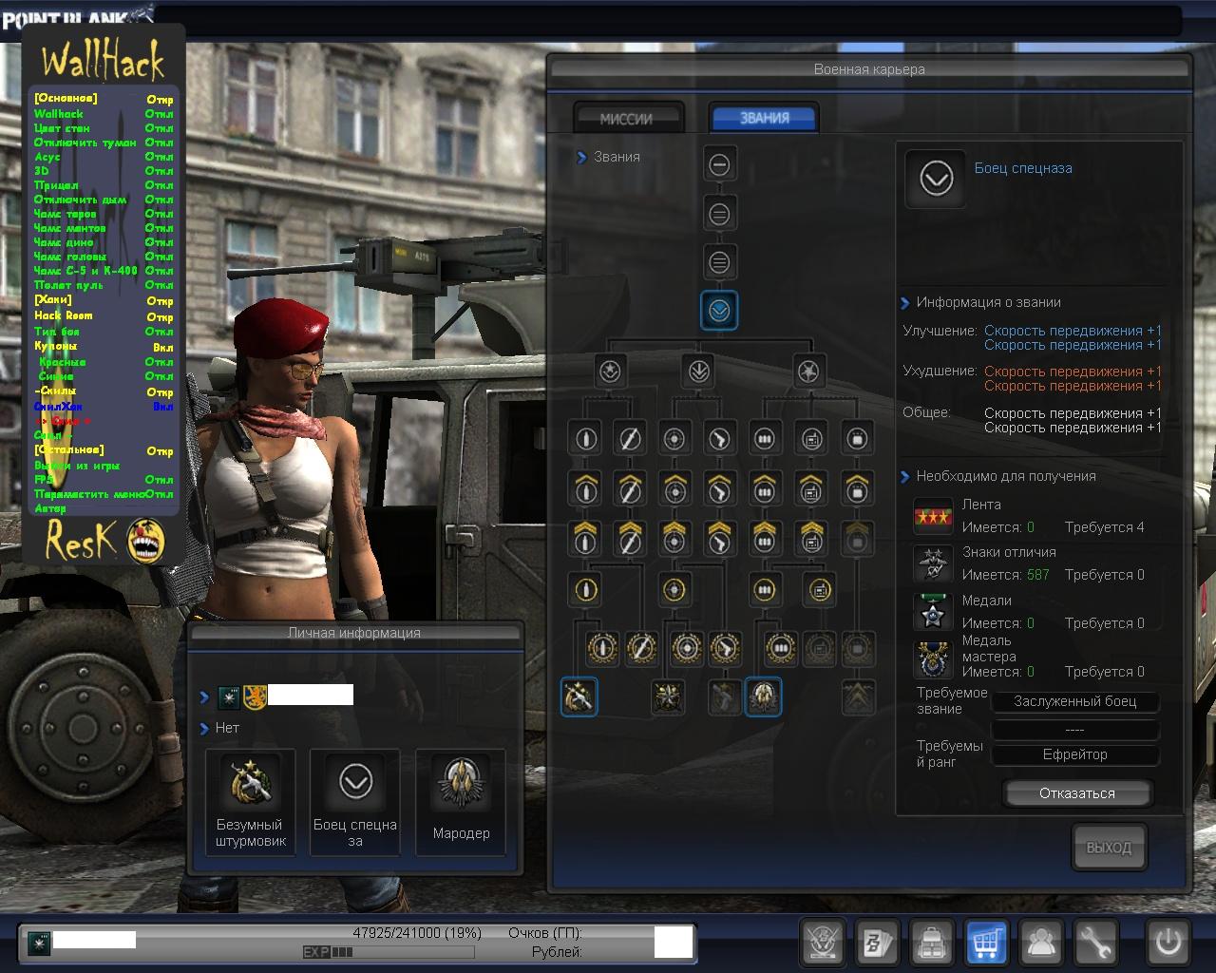This screenshot has width=1216, height=973.
Task: Select the single-chevron bullet title icon
Action: click(586, 489)
